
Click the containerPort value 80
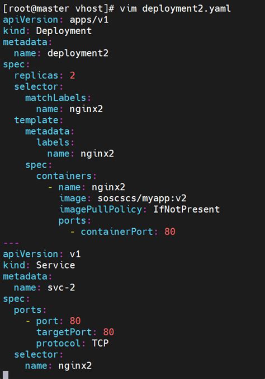[x=170, y=232]
